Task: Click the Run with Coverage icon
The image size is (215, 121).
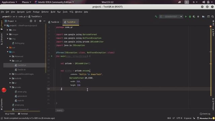Action: tap(194, 16)
